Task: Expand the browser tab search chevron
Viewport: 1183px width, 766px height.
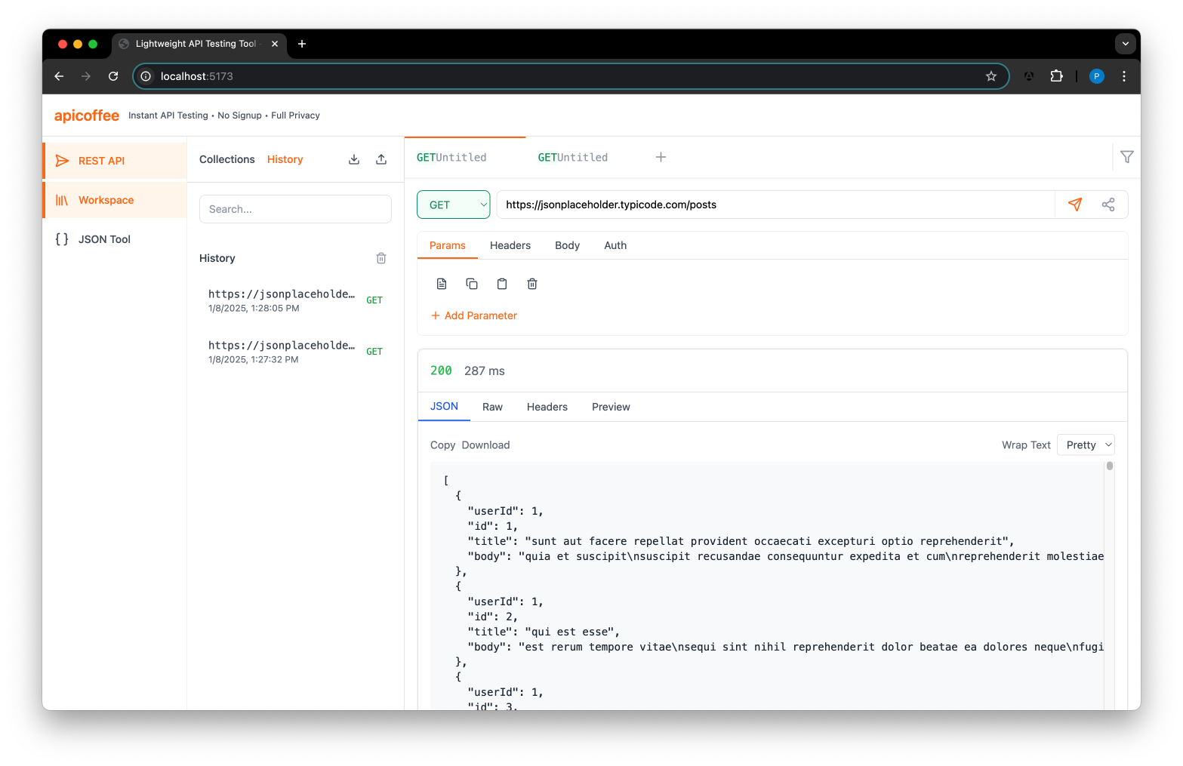Action: pyautogui.click(x=1126, y=44)
